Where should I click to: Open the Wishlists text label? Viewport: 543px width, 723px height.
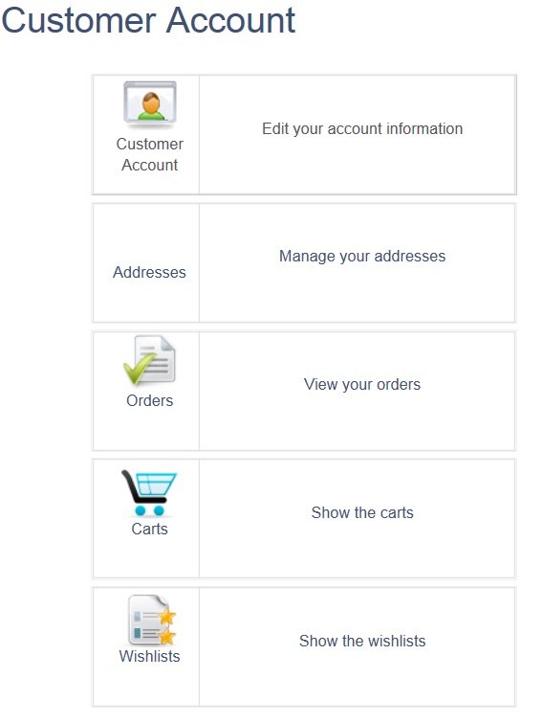click(x=149, y=656)
